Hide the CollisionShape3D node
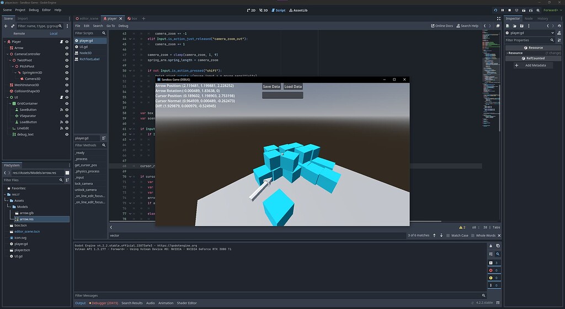 coord(67,91)
